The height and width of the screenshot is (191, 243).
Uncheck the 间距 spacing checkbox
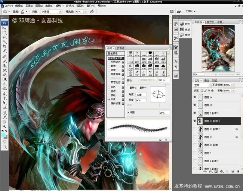tap(128, 113)
